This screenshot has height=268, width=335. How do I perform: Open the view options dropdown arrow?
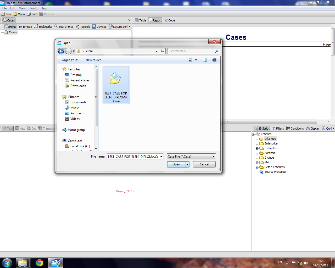[x=196, y=60]
